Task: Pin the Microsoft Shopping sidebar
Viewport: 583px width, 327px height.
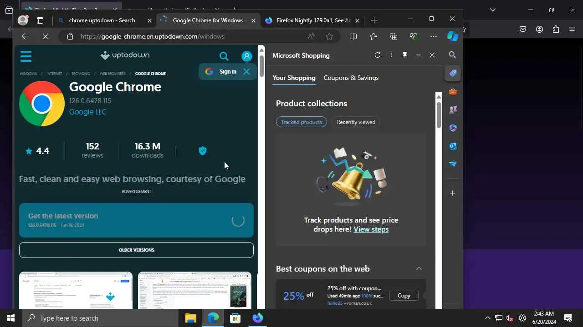Action: (404, 55)
